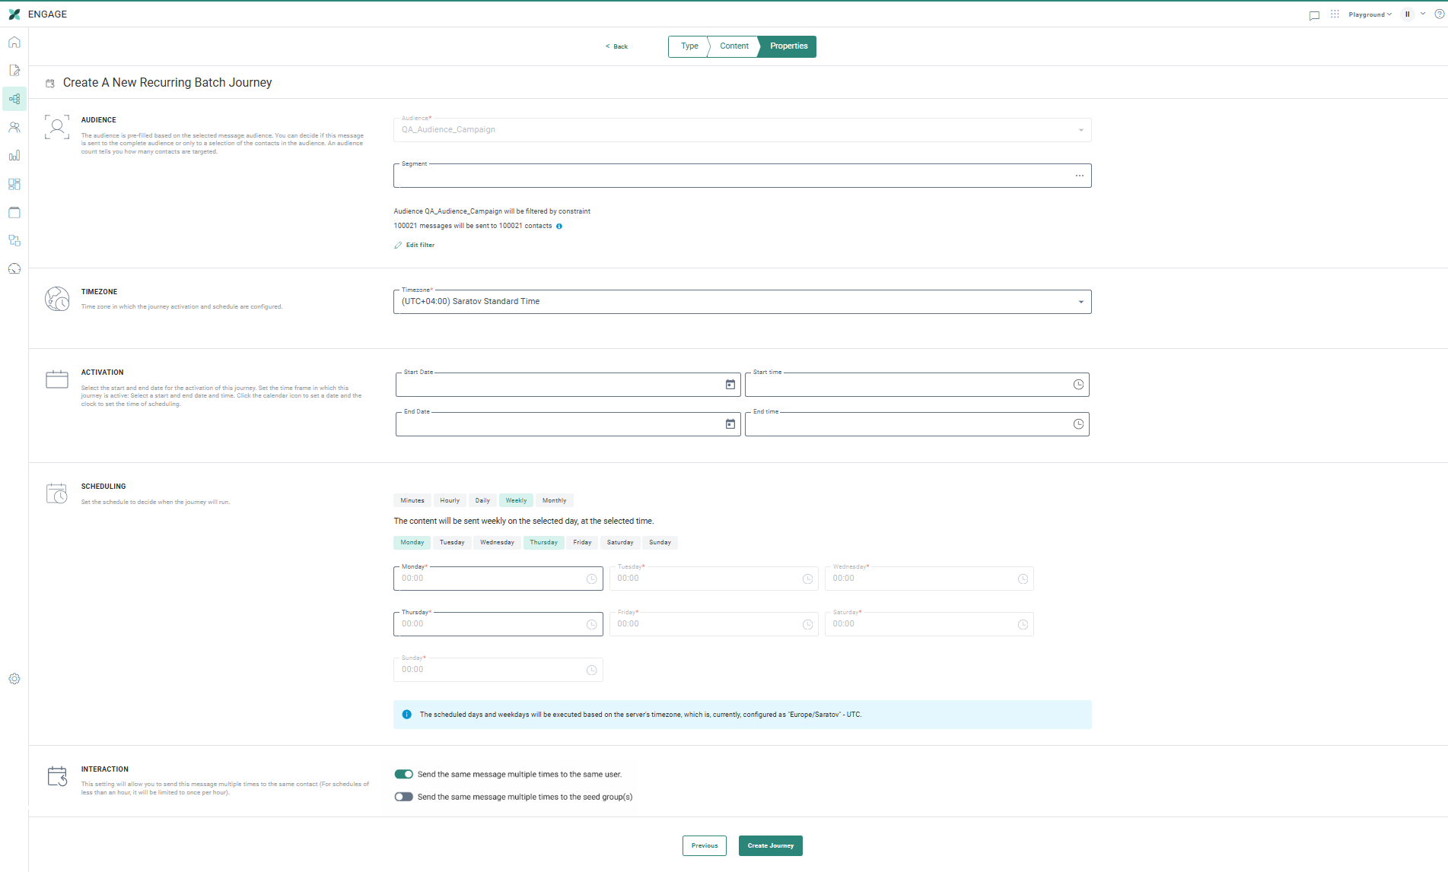Open the app grid launcher icon

(x=1335, y=14)
